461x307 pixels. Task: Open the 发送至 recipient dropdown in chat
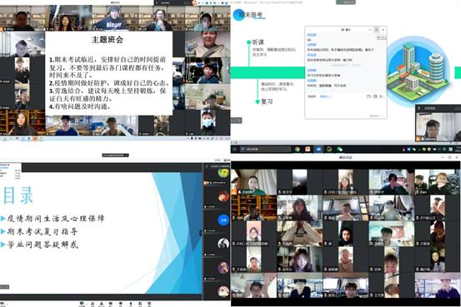325,97
